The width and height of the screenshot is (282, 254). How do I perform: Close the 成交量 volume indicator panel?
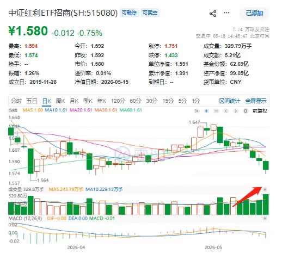pos(265,189)
